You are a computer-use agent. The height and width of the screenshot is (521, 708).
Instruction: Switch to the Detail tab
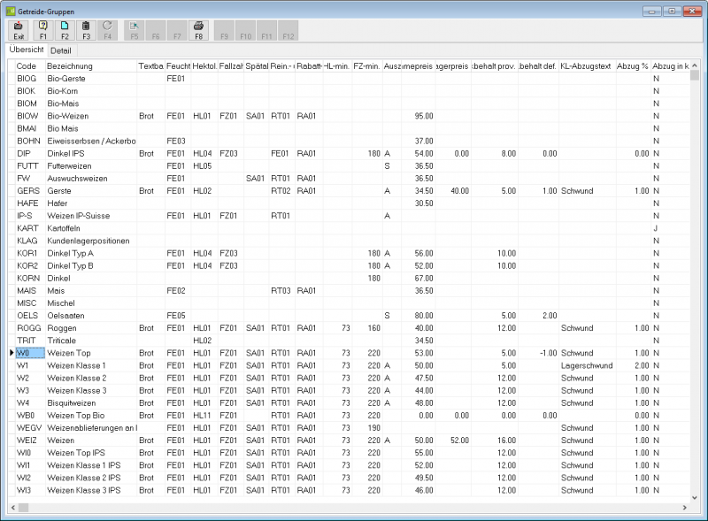pyautogui.click(x=61, y=50)
